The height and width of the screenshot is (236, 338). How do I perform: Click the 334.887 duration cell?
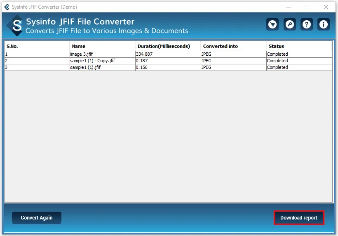[144, 54]
